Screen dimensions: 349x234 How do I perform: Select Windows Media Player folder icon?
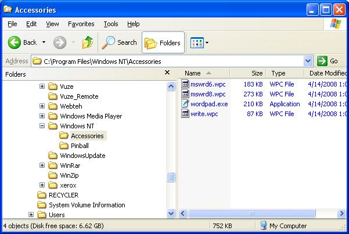(x=53, y=116)
